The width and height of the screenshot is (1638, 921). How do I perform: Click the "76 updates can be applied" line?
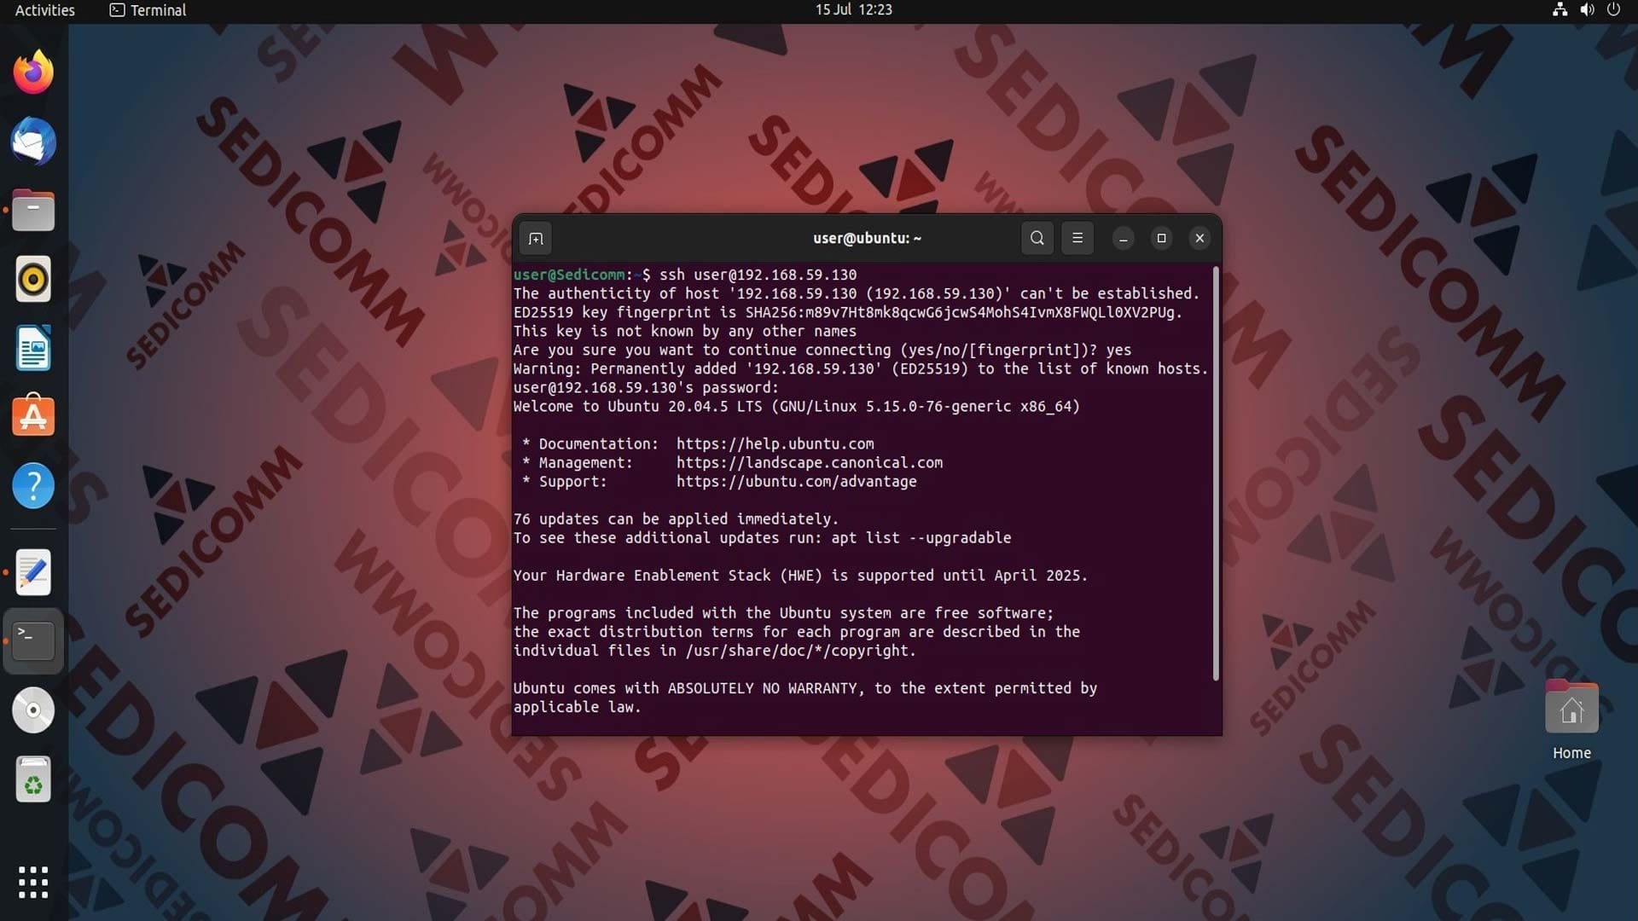[676, 518]
